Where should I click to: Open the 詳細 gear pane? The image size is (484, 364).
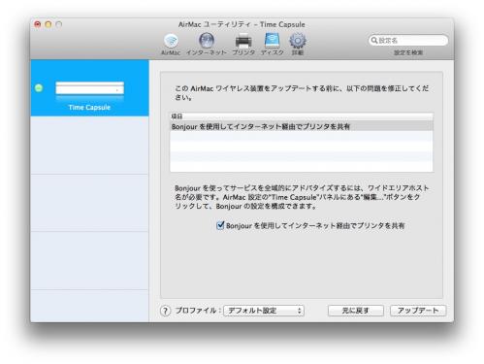298,45
